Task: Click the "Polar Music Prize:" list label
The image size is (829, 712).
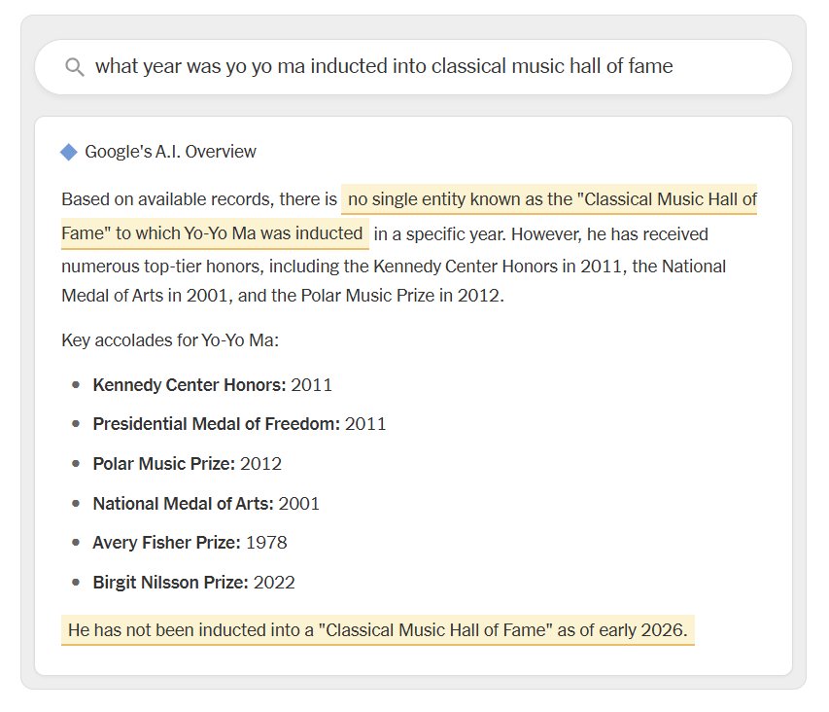Action: point(164,464)
